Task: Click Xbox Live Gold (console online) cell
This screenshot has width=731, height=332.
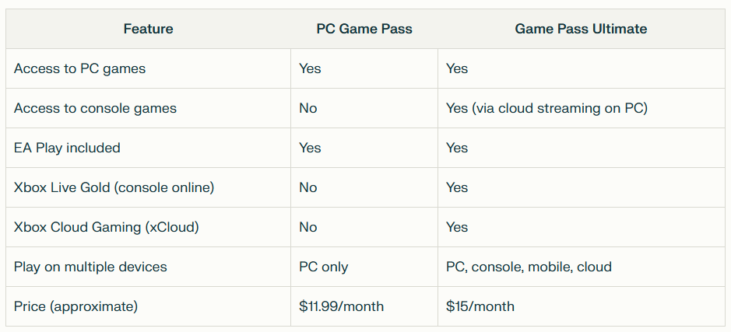Action: [114, 187]
